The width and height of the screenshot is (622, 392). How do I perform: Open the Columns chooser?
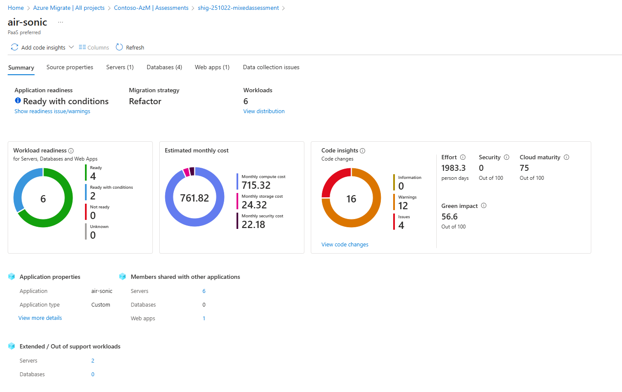tap(94, 47)
